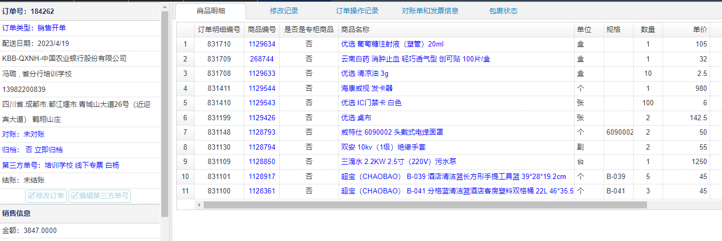Select order detail cell 831199
The width and height of the screenshot is (722, 241).
[219, 118]
